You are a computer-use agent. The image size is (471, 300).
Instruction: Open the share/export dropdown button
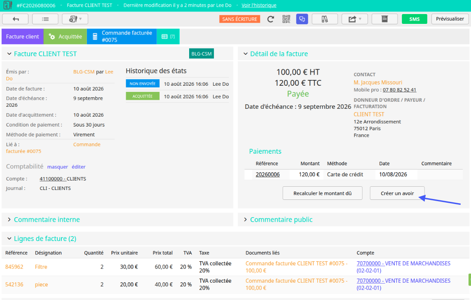coord(354,19)
